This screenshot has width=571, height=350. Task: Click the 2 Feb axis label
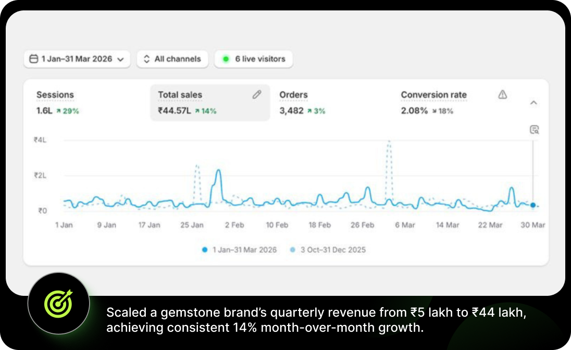(x=234, y=225)
